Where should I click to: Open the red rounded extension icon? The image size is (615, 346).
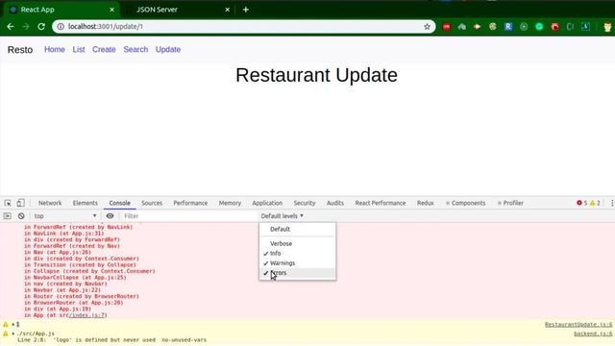[446, 27]
